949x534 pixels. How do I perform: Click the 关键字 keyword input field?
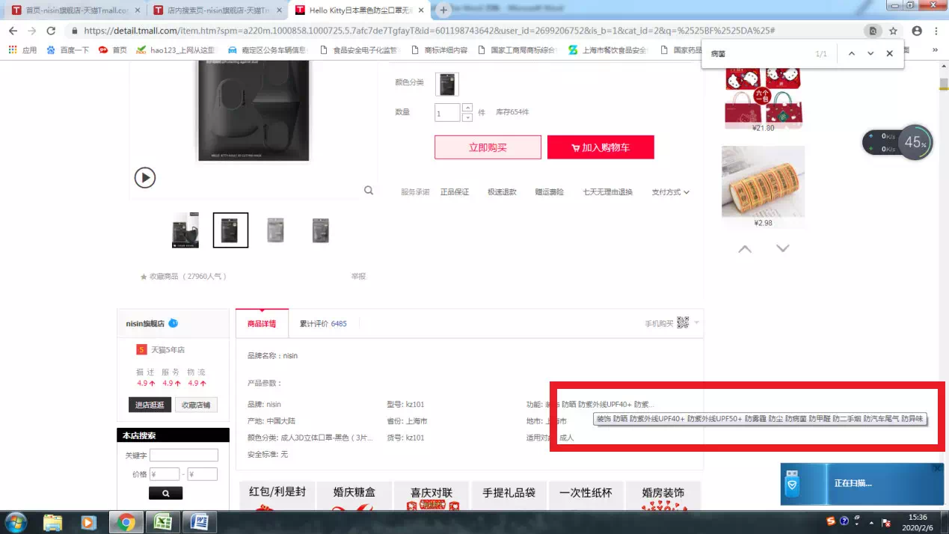(183, 455)
